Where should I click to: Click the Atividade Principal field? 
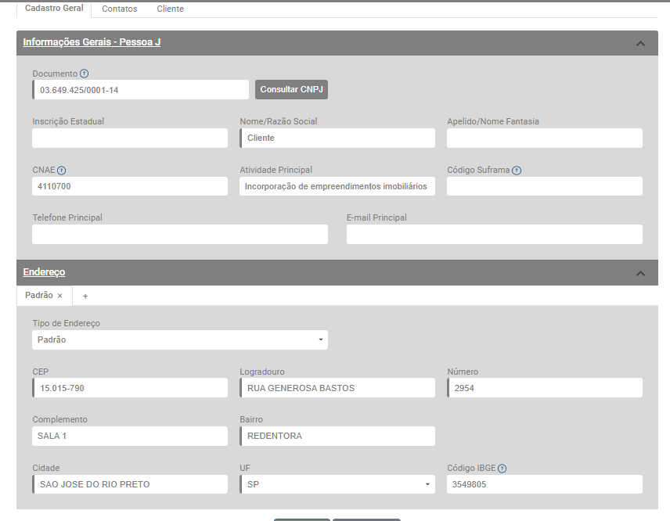[337, 186]
